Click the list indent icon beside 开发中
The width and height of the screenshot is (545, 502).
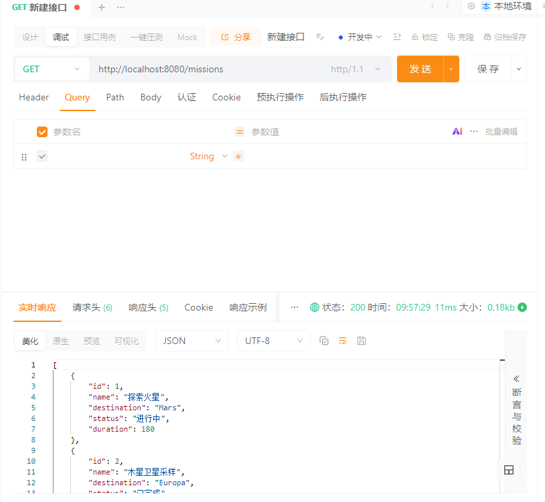(x=397, y=37)
